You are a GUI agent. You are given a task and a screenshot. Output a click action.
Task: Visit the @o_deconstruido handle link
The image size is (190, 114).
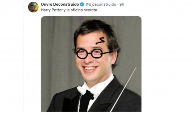click(x=101, y=4)
